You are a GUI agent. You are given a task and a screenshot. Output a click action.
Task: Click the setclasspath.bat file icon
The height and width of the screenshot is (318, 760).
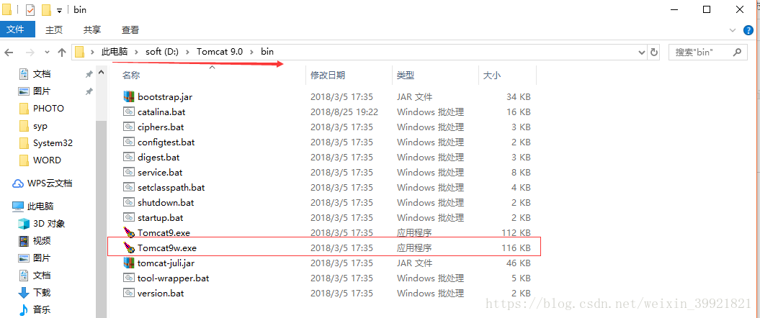(128, 187)
